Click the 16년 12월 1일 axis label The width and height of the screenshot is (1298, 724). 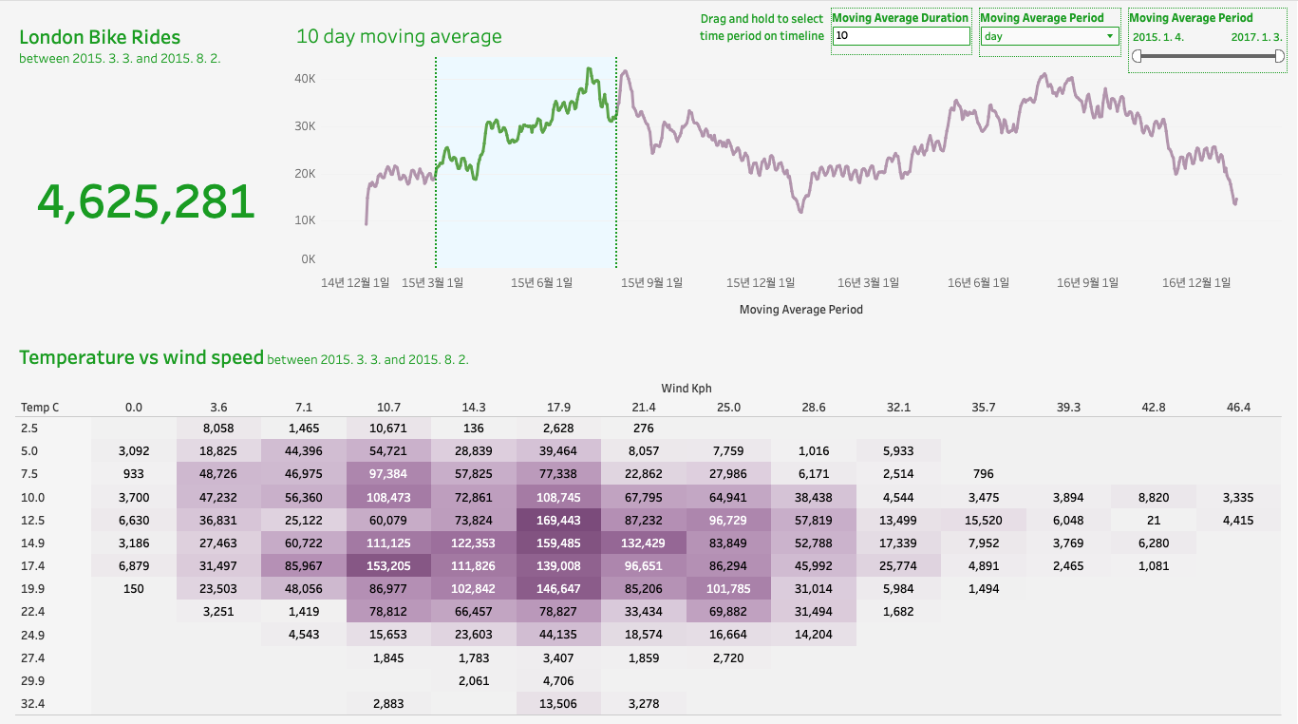tap(1196, 282)
